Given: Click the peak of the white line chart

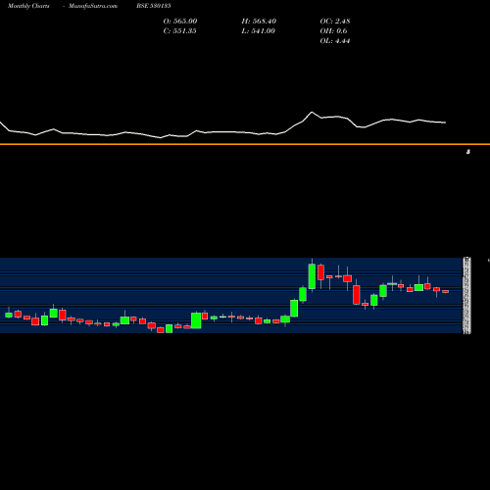Looking at the screenshot, I should pyautogui.click(x=312, y=112).
